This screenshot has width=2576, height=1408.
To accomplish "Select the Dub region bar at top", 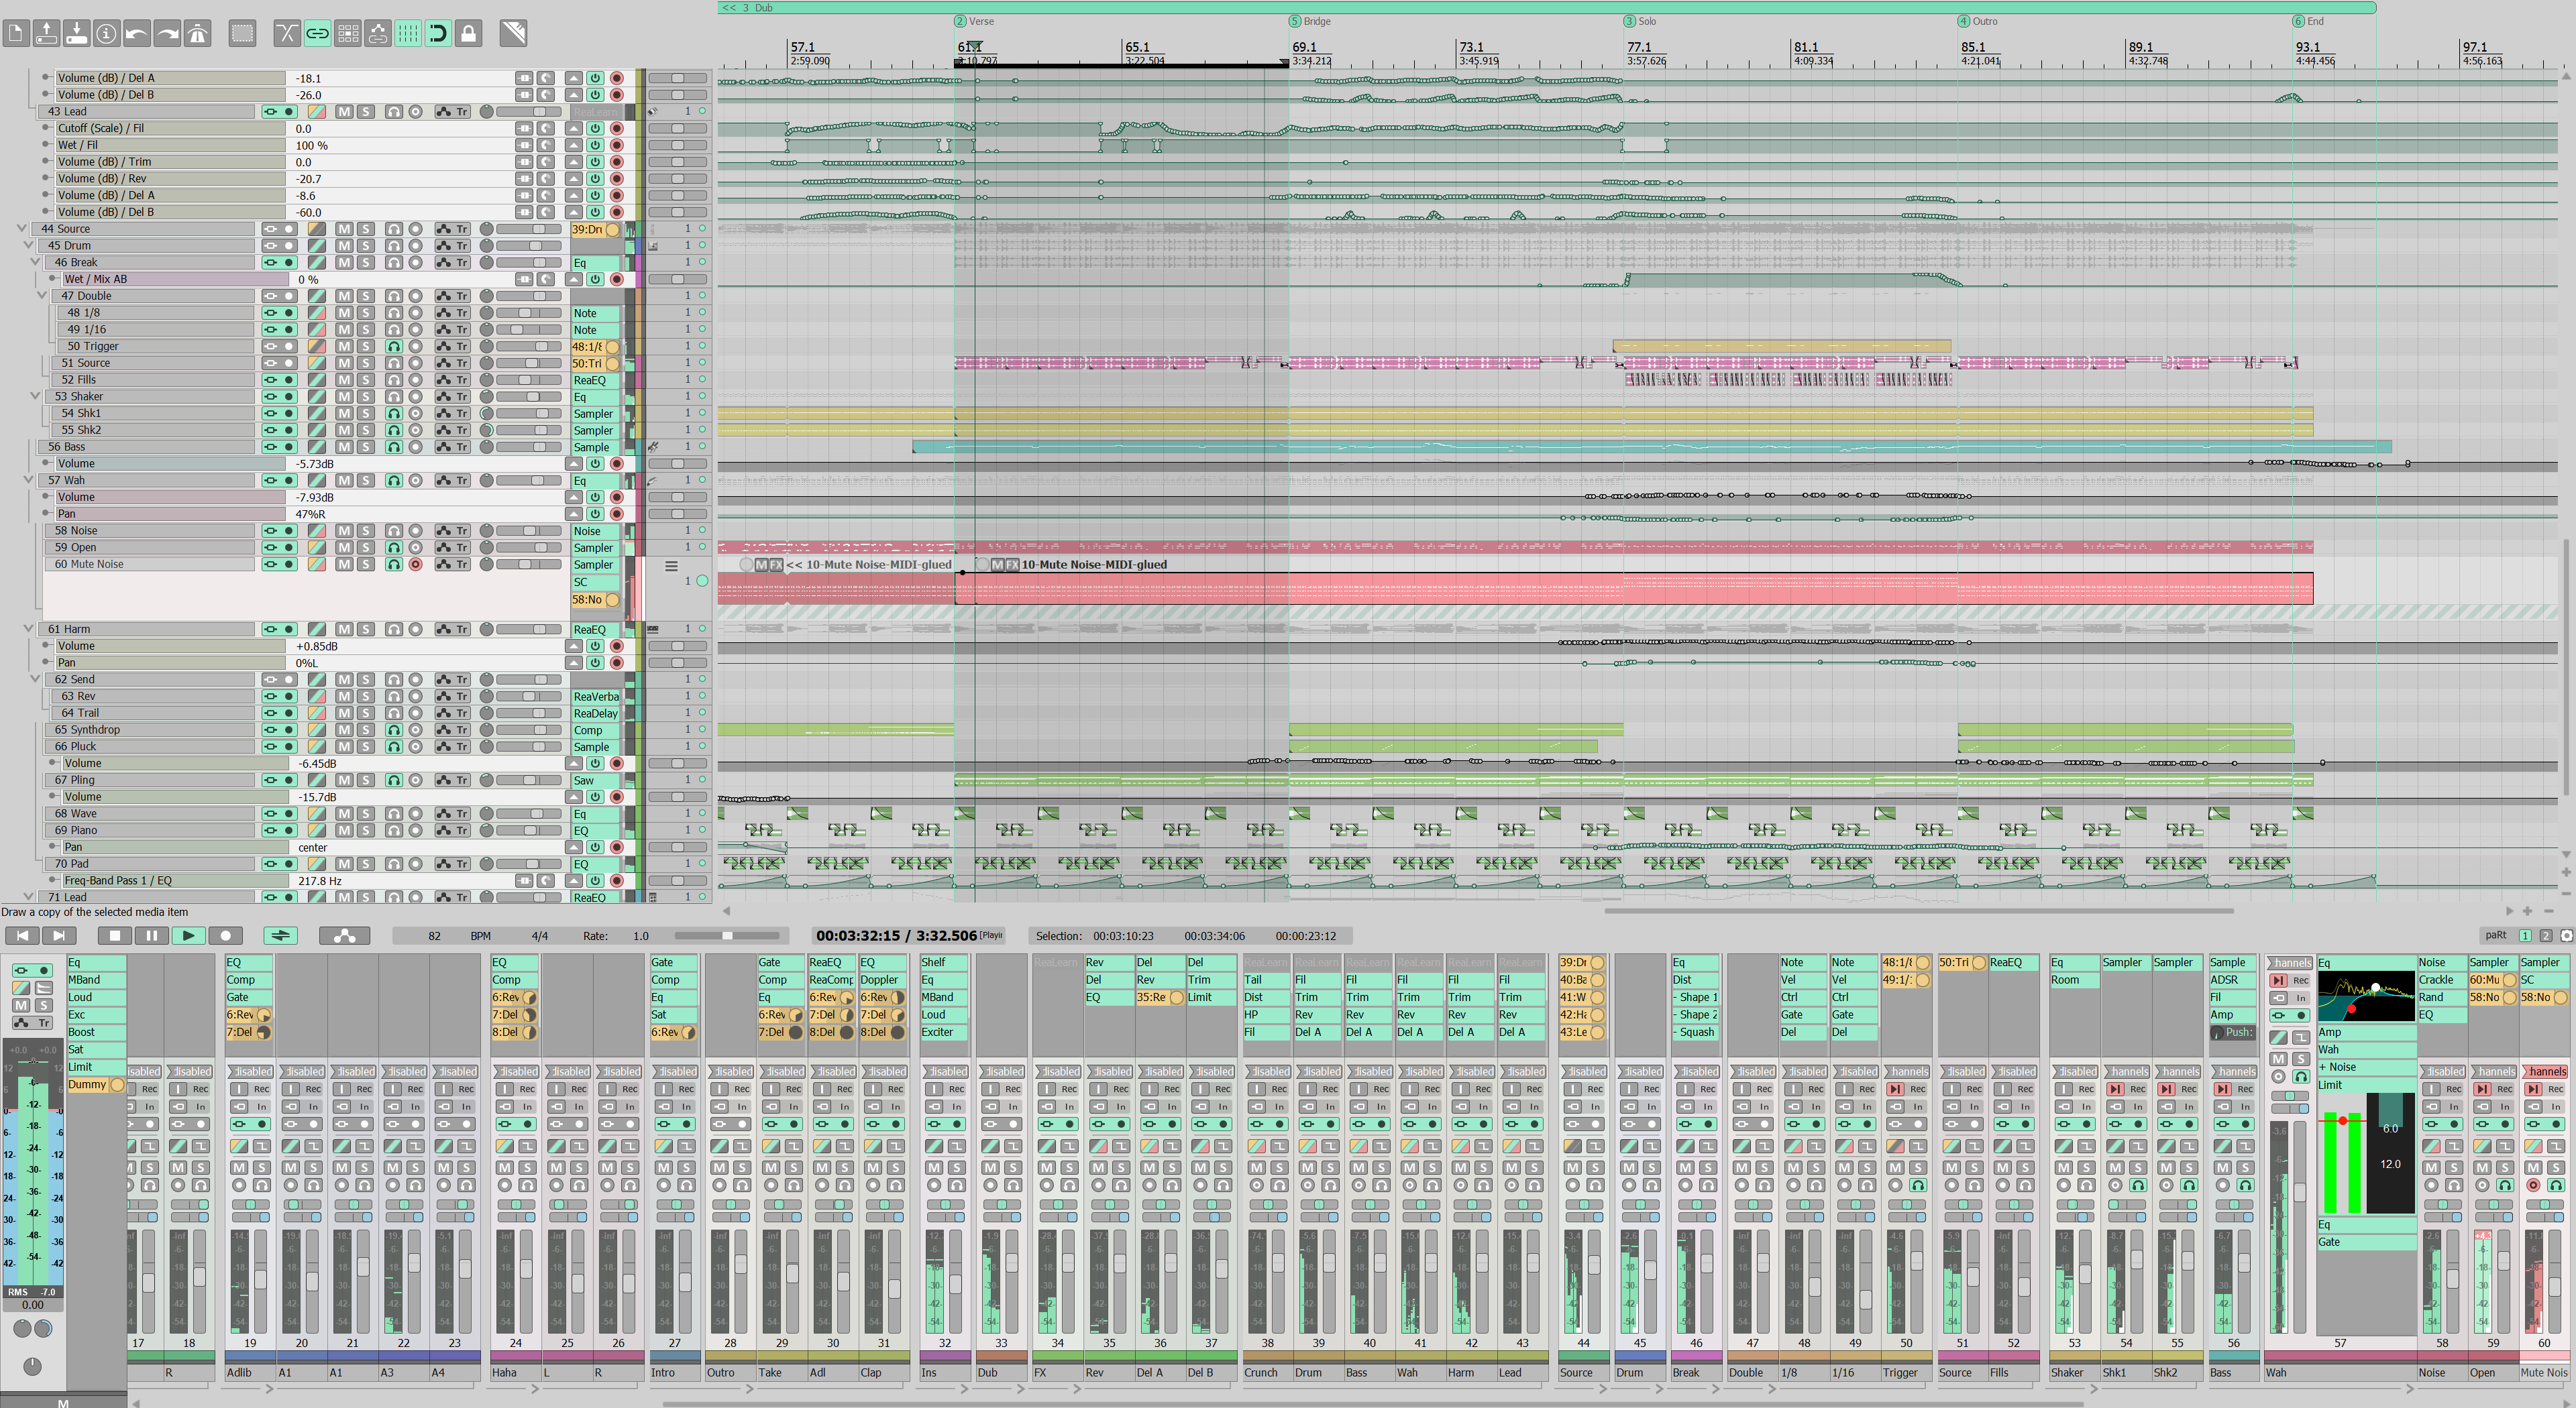I will (1546, 7).
